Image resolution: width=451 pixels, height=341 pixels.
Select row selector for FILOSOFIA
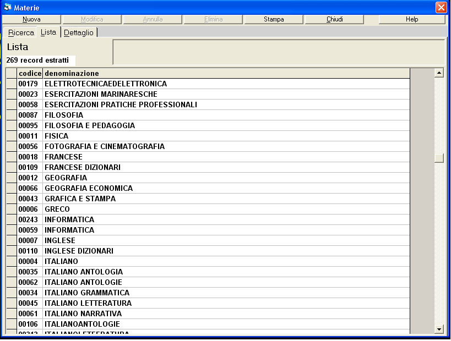pyautogui.click(x=12, y=115)
